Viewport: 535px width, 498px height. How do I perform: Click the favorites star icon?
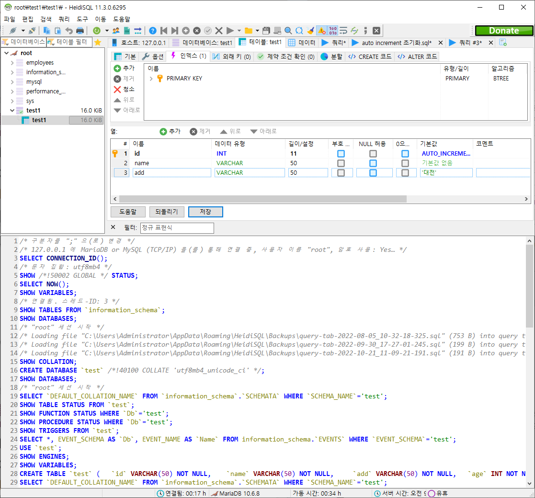pos(98,42)
